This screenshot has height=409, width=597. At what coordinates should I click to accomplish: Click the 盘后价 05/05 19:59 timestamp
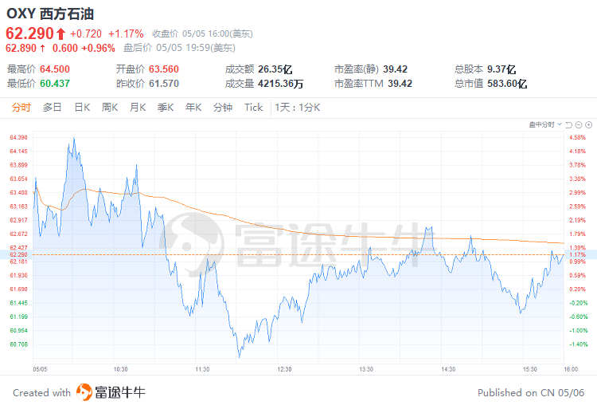tap(179, 48)
